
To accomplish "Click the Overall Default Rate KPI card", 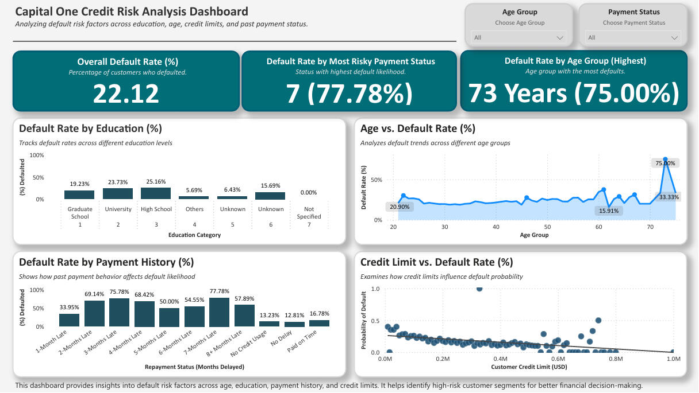I will 127,81.
